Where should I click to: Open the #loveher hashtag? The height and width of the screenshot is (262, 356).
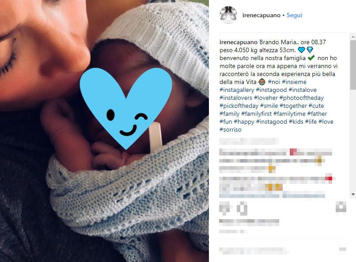tap(266, 98)
